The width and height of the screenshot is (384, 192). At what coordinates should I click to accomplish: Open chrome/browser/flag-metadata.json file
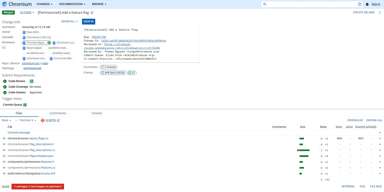31,156
